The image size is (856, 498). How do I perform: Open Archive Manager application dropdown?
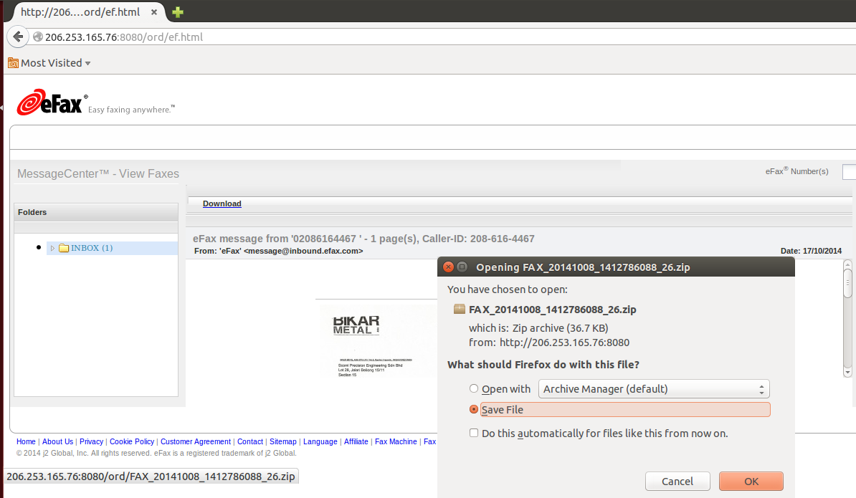(x=653, y=389)
